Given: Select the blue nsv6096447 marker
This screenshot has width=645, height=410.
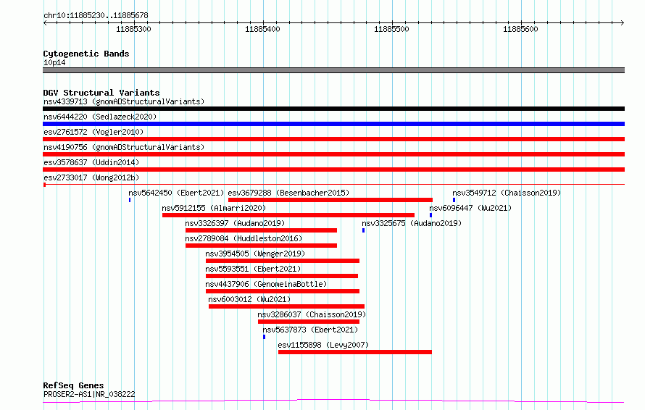Looking at the screenshot, I should [430, 215].
